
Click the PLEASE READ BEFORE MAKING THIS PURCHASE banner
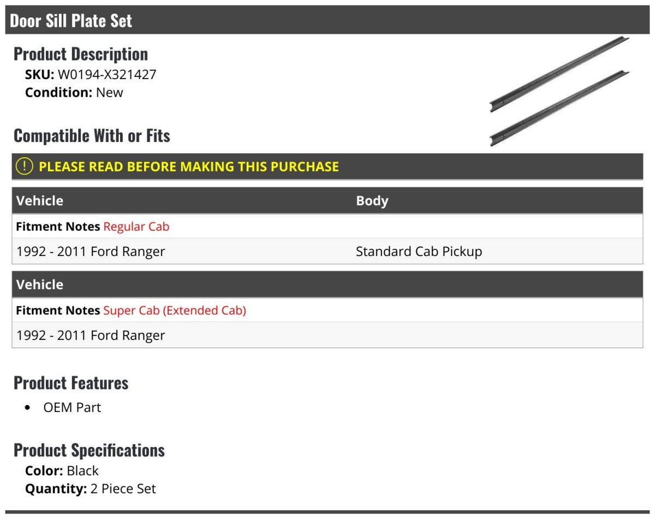tap(327, 166)
